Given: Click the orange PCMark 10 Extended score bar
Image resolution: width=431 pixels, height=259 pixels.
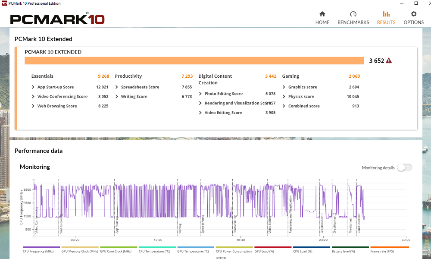Looking at the screenshot, I should (x=194, y=60).
